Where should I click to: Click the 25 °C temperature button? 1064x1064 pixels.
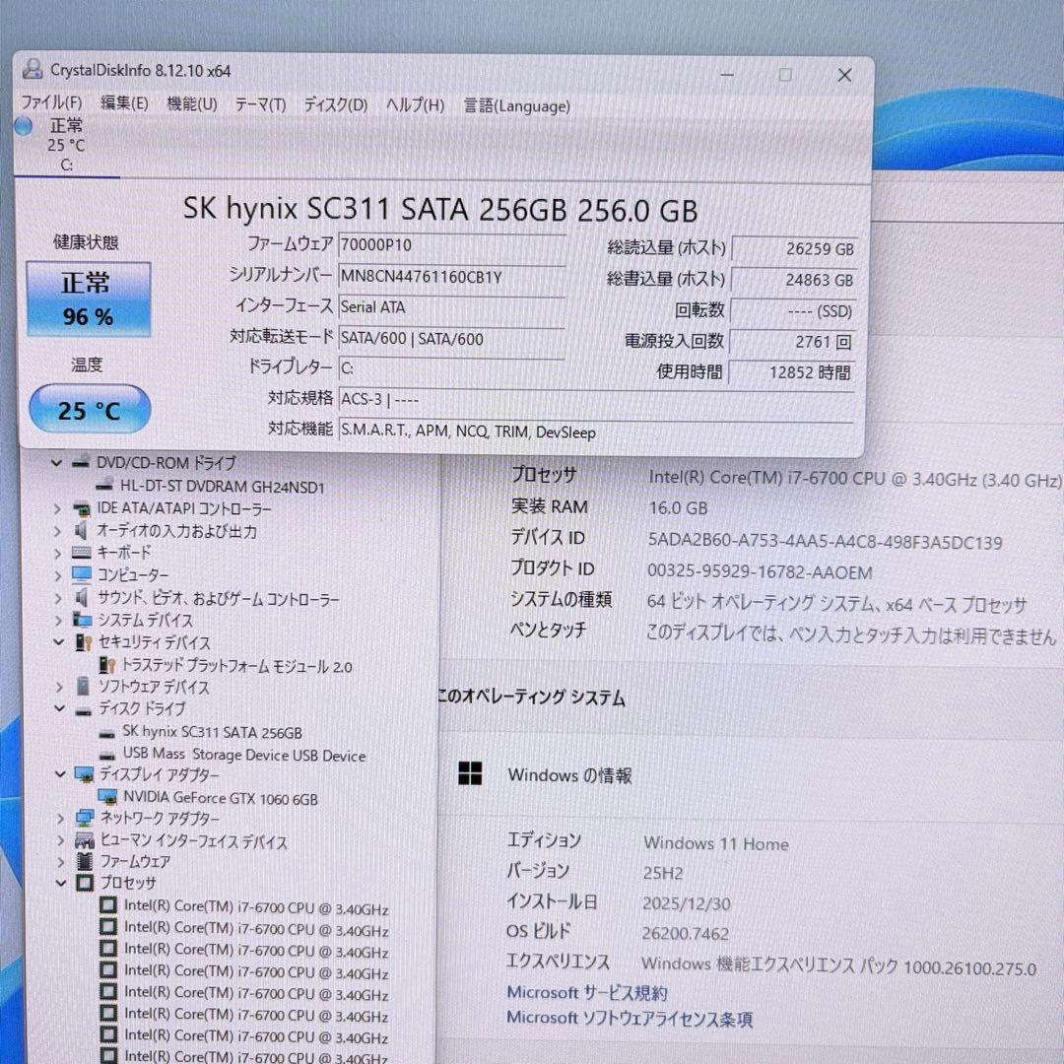[x=90, y=409]
